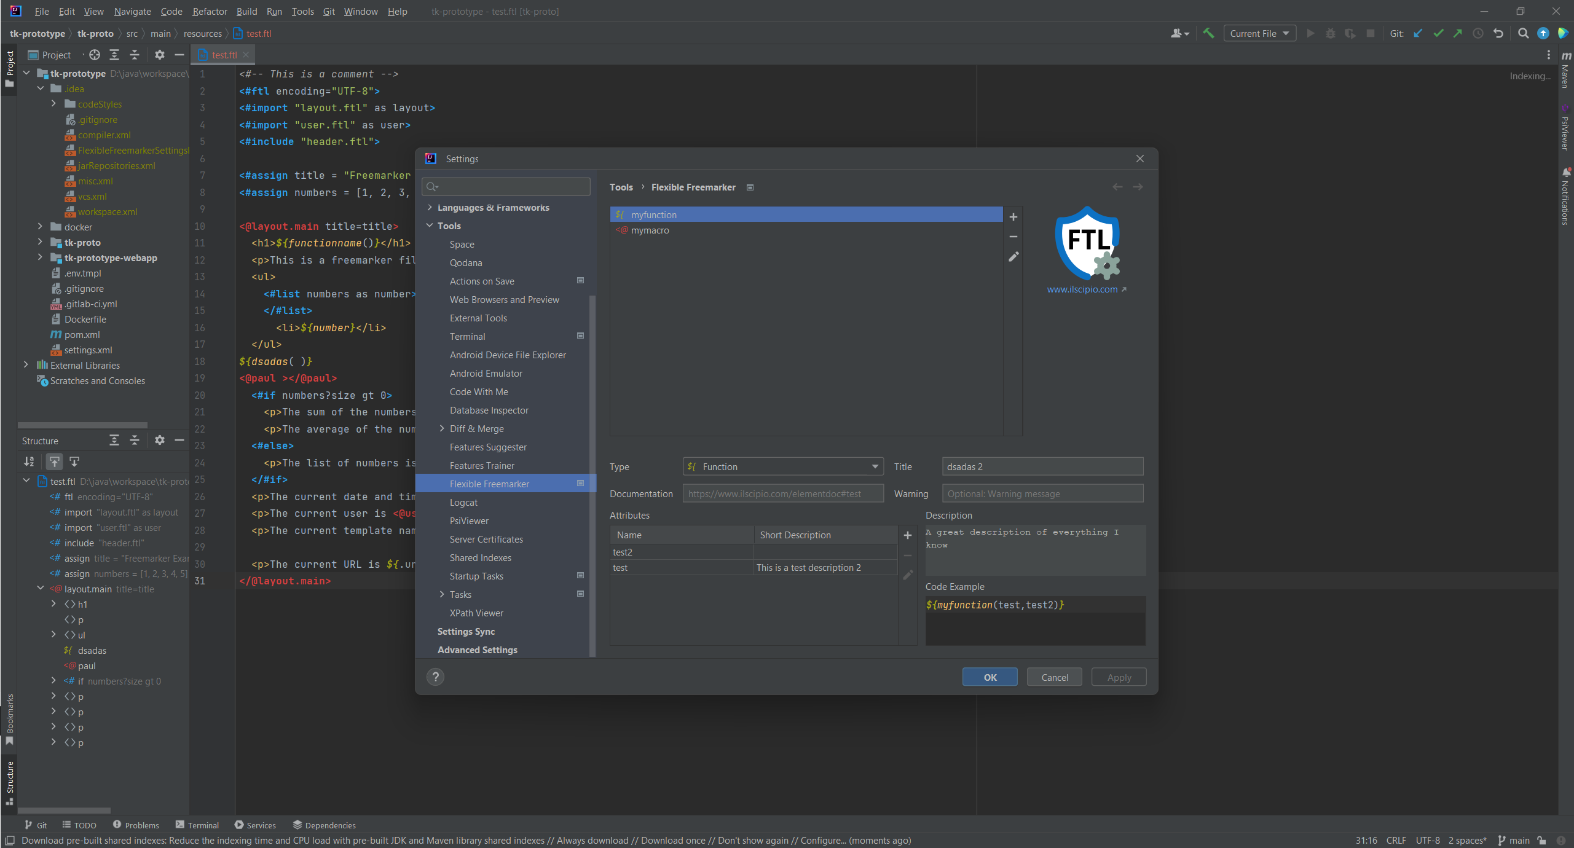Open the Maven tool window

pyautogui.click(x=1566, y=71)
